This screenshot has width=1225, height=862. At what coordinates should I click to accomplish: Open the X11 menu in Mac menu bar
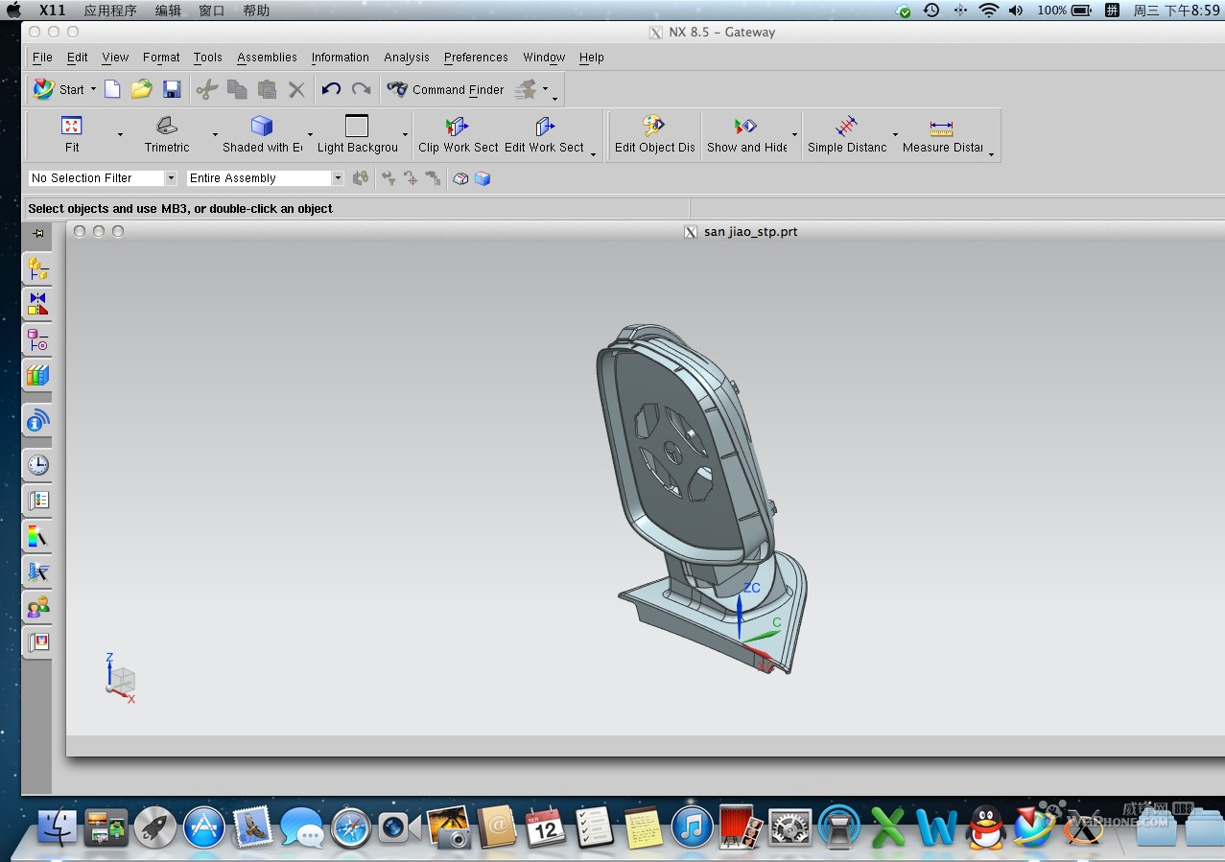[x=52, y=11]
